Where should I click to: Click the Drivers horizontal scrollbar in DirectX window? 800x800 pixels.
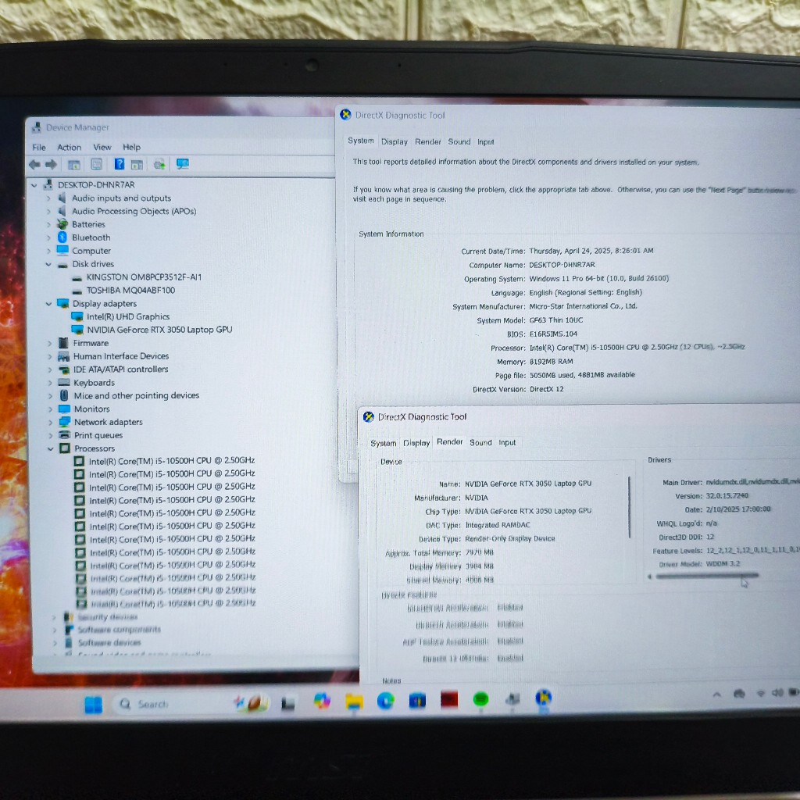pos(706,576)
